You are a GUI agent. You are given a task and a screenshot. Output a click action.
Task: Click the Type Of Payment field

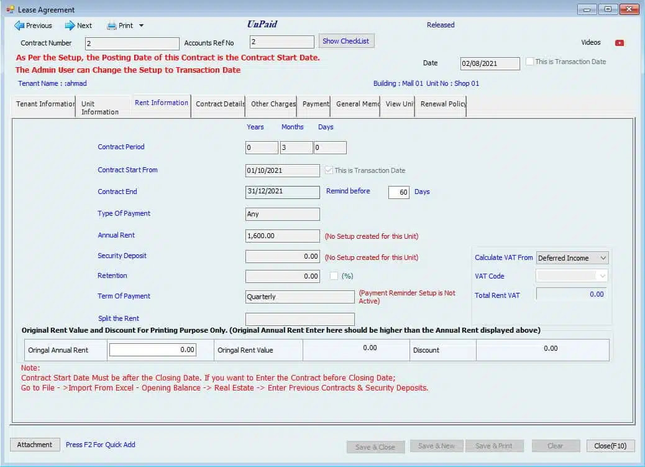282,214
